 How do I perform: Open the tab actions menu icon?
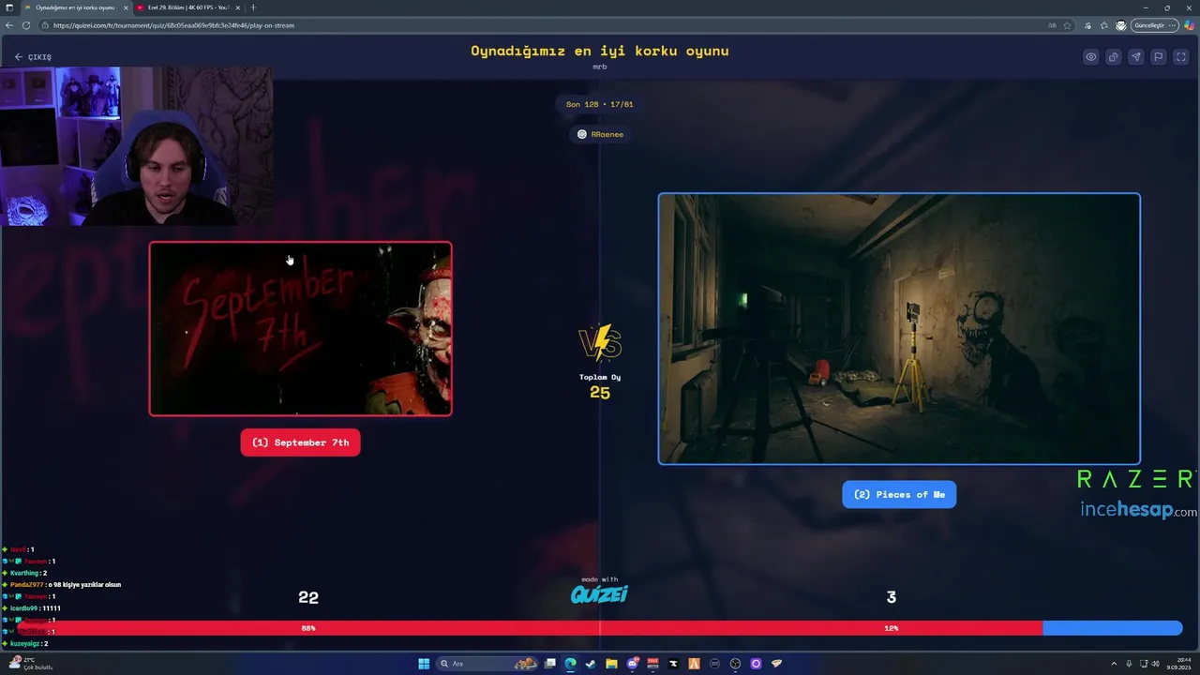(x=9, y=7)
